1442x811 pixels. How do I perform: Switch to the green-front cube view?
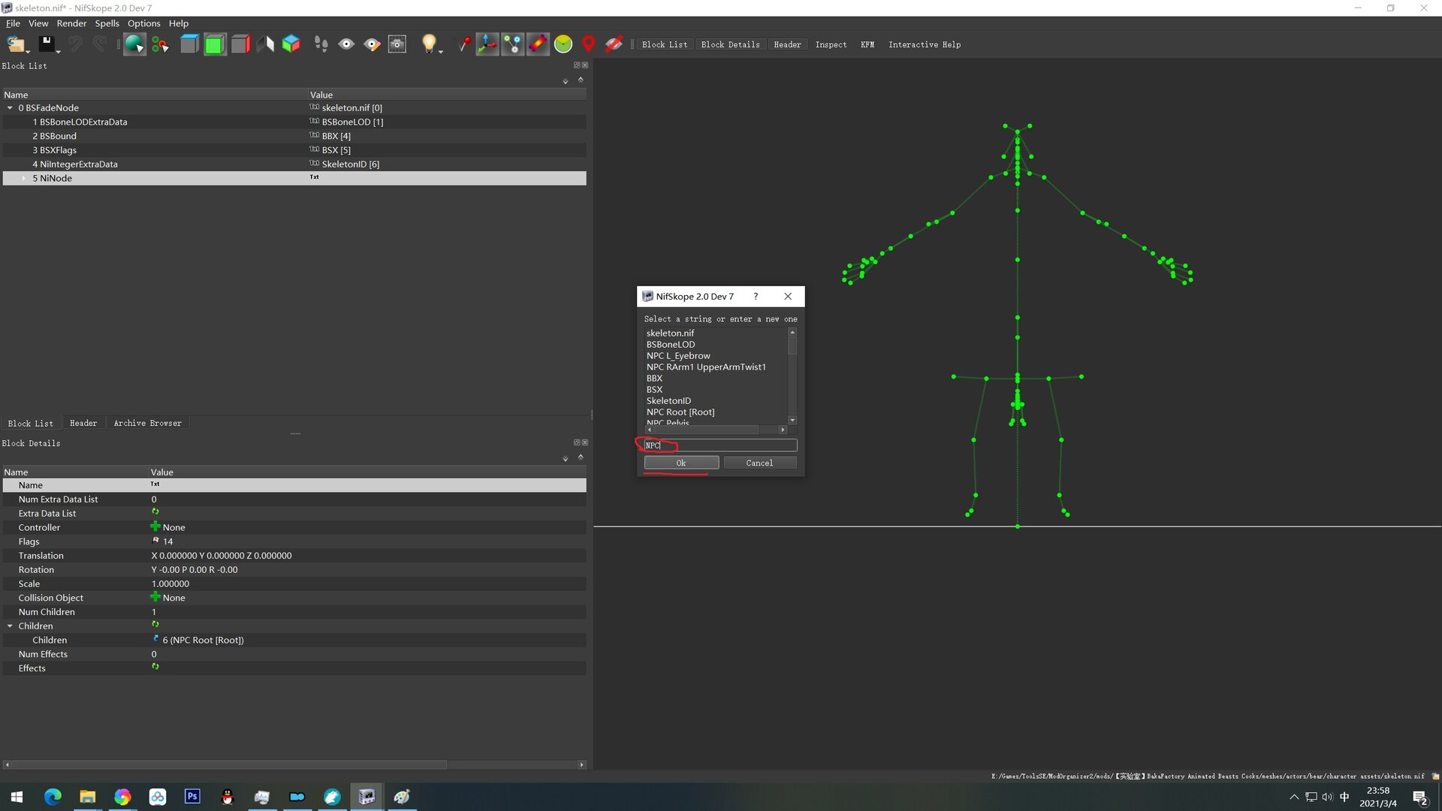[x=215, y=44]
